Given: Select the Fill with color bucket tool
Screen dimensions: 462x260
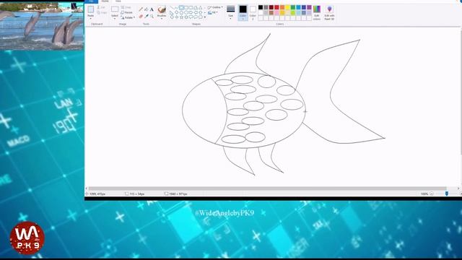Looking at the screenshot, I should click(x=146, y=9).
